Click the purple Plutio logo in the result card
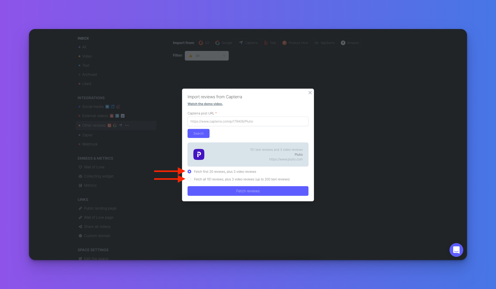The width and height of the screenshot is (496, 289). (199, 154)
